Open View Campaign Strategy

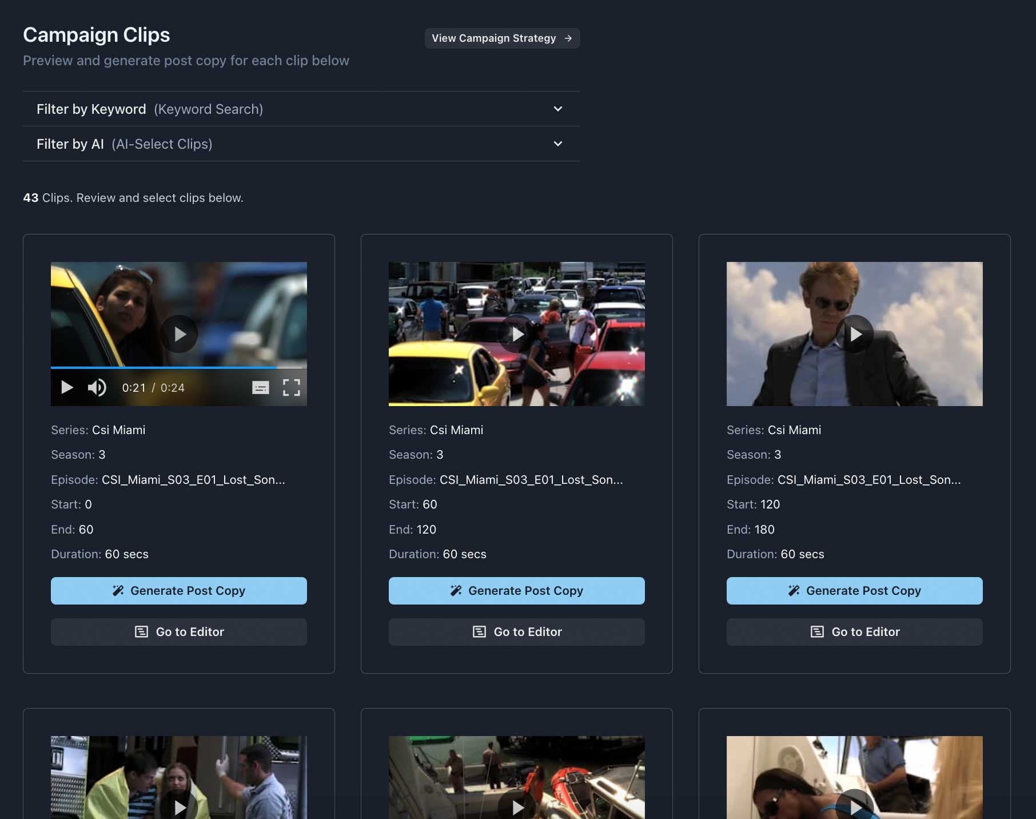click(x=502, y=38)
